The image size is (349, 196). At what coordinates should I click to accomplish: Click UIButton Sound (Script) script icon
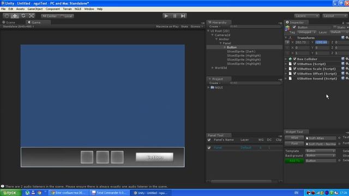pyautogui.click(x=290, y=78)
